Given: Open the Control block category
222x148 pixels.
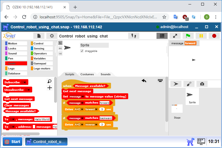Looking at the screenshot, I should (42, 43).
